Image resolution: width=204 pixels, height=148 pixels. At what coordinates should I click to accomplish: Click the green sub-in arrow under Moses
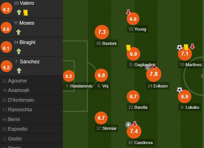click(19, 32)
